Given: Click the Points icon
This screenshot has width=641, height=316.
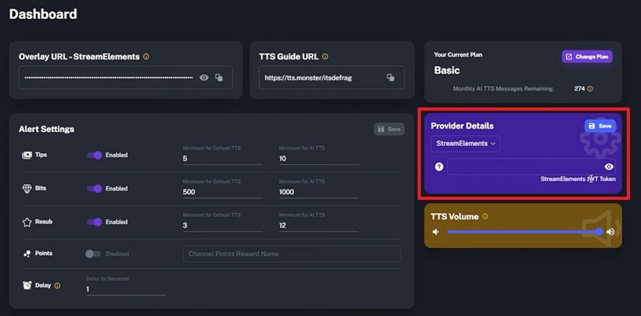Looking at the screenshot, I should pos(27,254).
